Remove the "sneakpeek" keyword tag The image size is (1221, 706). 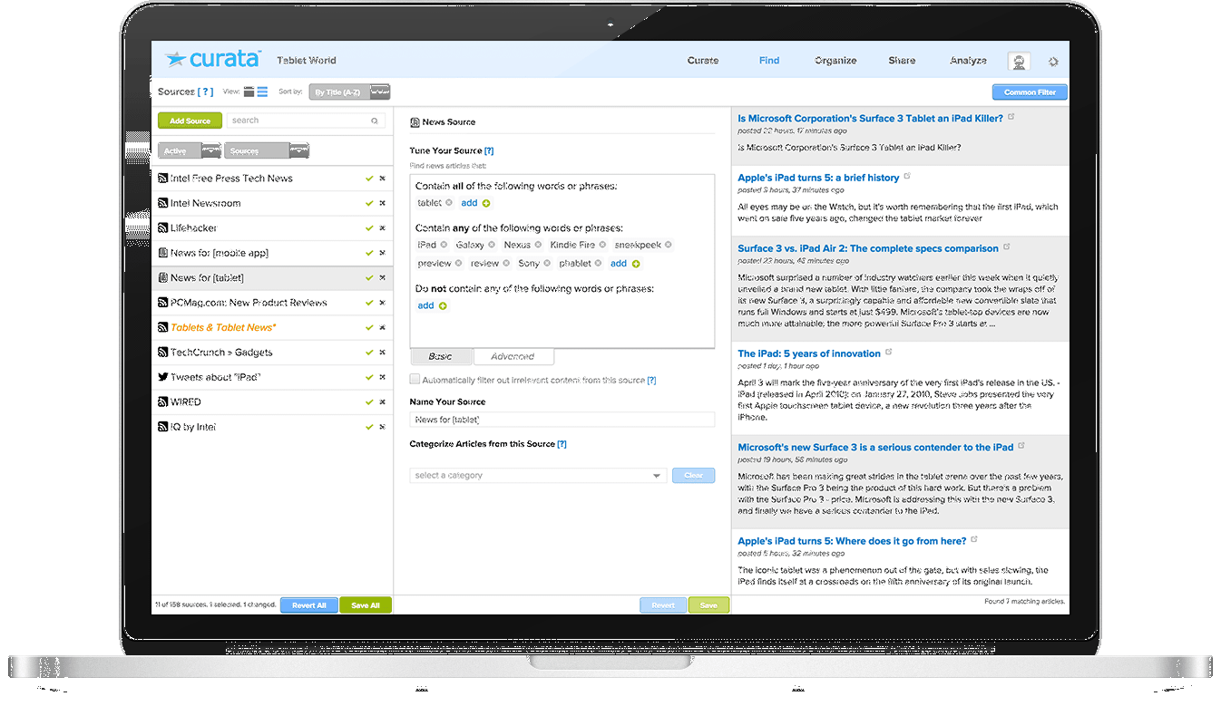click(x=669, y=245)
